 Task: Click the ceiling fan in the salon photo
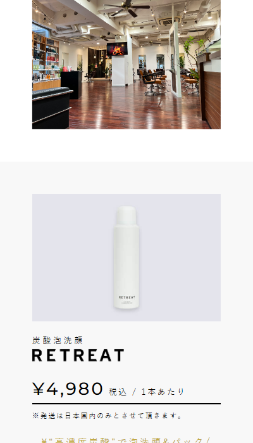(128, 8)
